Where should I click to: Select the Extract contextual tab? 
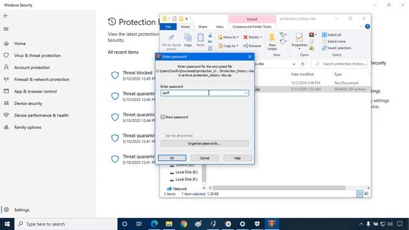[252, 19]
